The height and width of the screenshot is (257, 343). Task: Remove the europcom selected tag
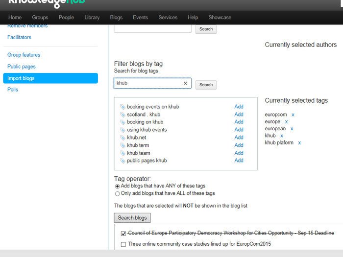pyautogui.click(x=293, y=115)
